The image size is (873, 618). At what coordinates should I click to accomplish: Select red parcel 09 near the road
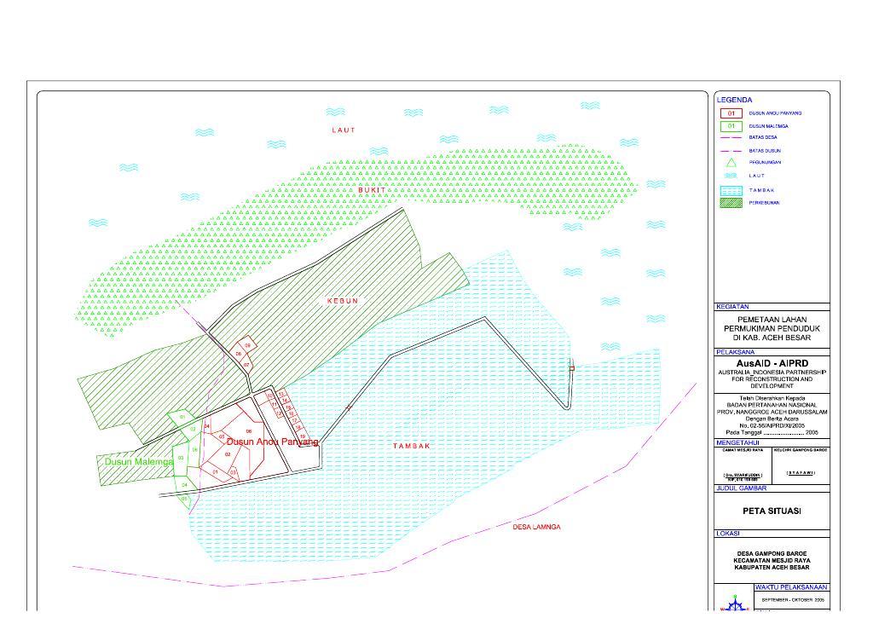click(x=248, y=346)
